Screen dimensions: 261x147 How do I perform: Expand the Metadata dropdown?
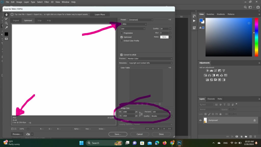click(150, 63)
